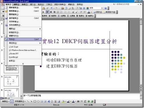Image resolution: width=144 pixels, height=108 pixels.
Task: Open recent file 3 Router.PPT
Action: pyautogui.click(x=23, y=54)
